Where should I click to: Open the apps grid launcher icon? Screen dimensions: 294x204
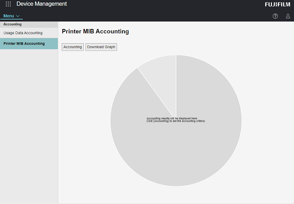coord(8,4)
